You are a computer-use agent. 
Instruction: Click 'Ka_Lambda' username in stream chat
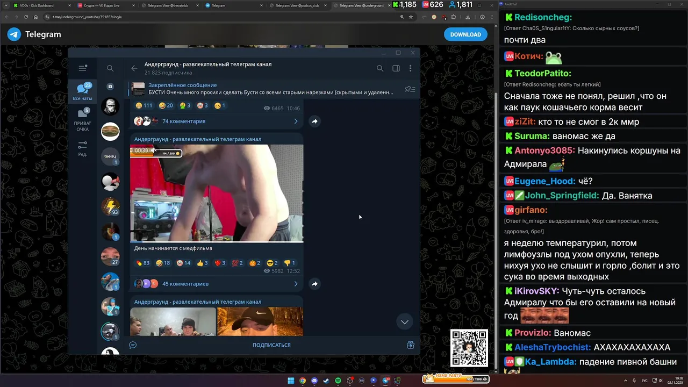pos(550,362)
